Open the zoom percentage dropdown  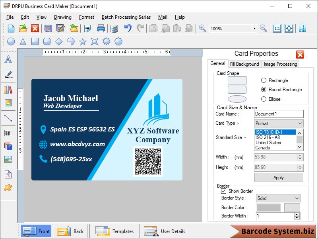click(x=254, y=28)
